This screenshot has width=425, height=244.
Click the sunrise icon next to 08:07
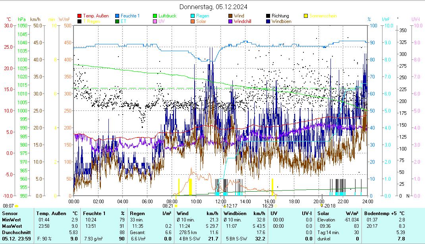pos(17,206)
